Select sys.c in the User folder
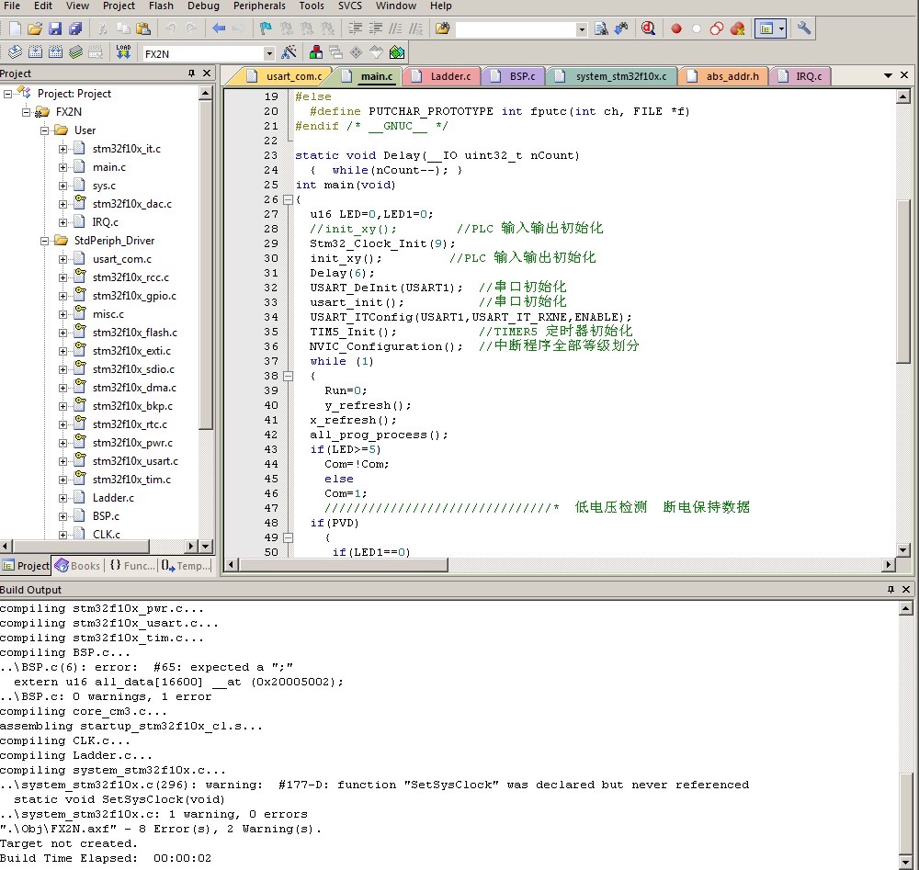This screenshot has height=870, width=919. (105, 186)
